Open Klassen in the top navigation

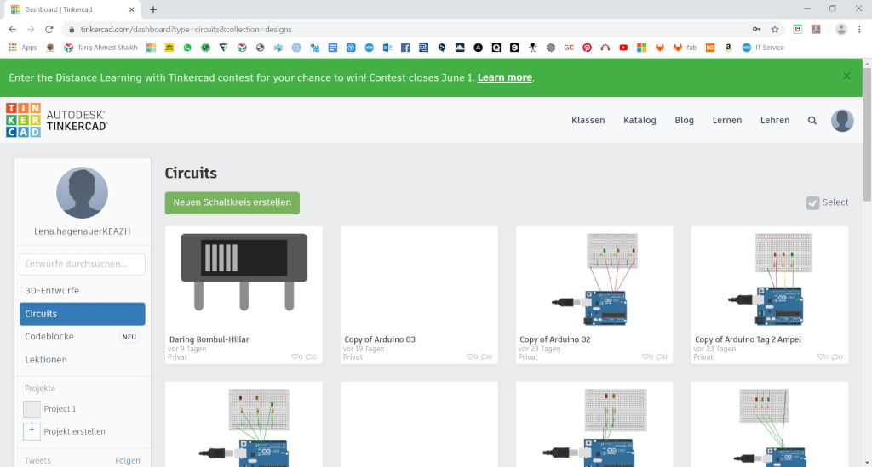pyautogui.click(x=588, y=121)
